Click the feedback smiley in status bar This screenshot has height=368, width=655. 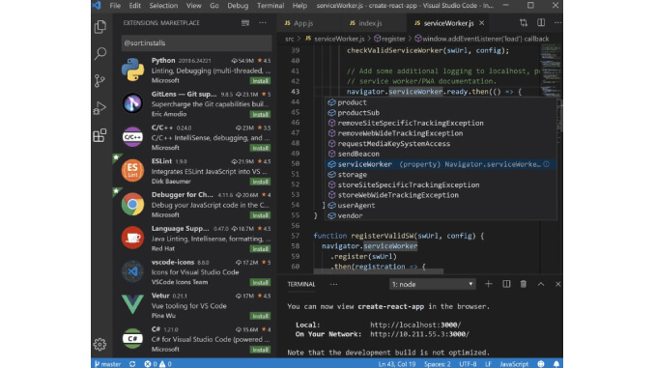[x=541, y=364]
